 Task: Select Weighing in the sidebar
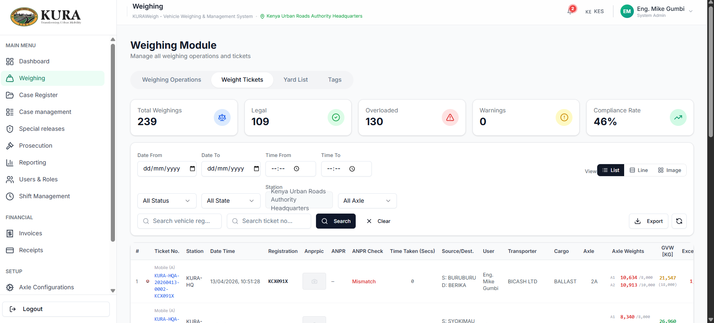(53, 78)
